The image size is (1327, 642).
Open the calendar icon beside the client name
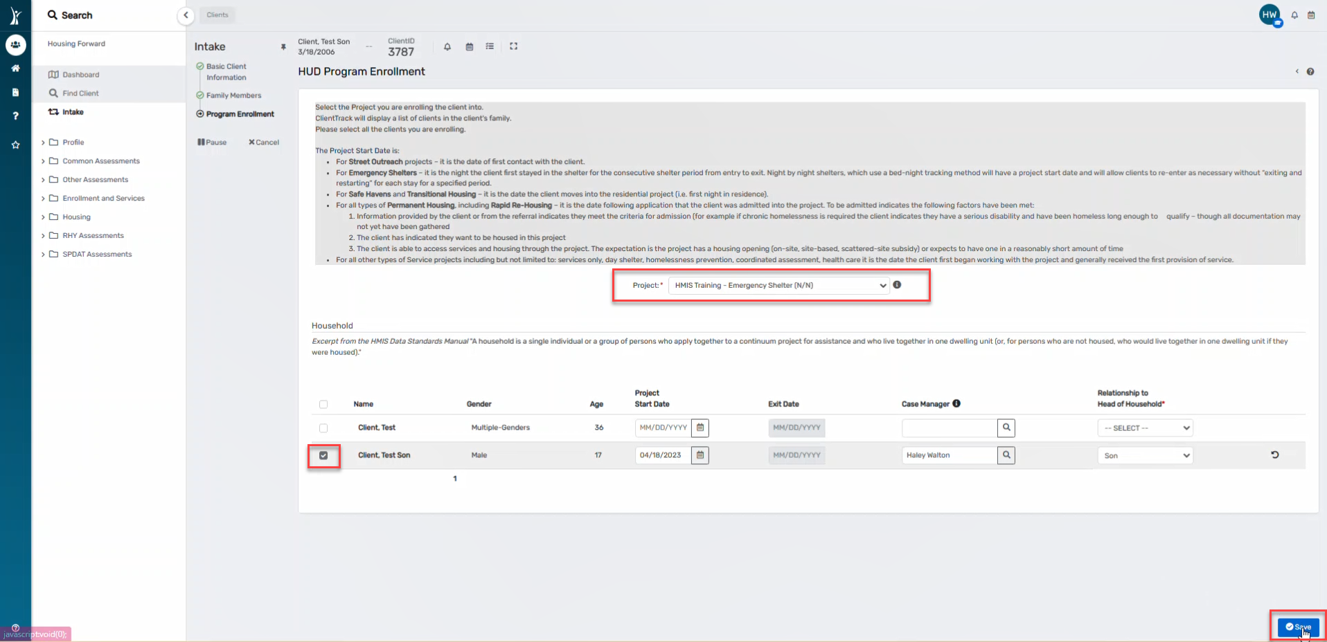[469, 46]
